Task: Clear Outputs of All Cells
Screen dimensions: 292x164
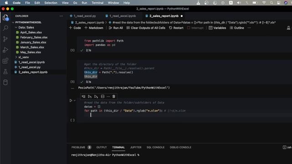Action: click(146, 28)
